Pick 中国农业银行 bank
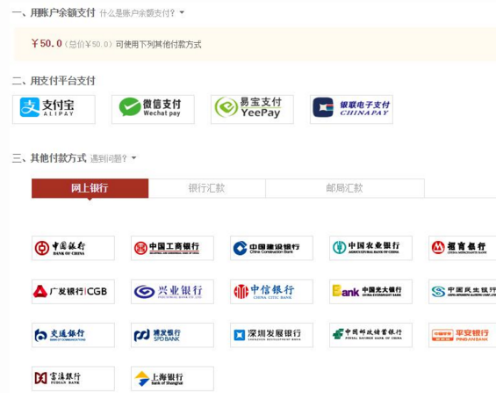 [x=370, y=248]
